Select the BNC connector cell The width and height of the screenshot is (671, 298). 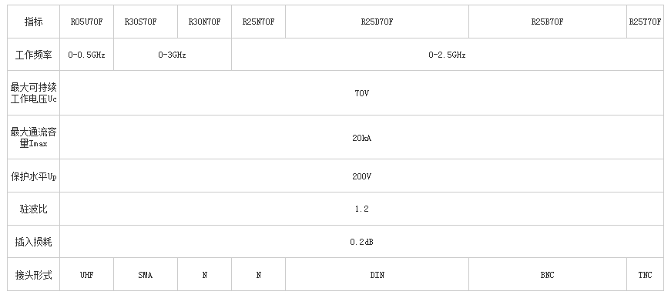click(x=548, y=275)
